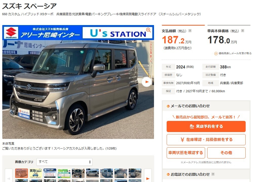The image size is (253, 182).
Task: Click the 来店予約をする button
Action: click(x=206, y=126)
